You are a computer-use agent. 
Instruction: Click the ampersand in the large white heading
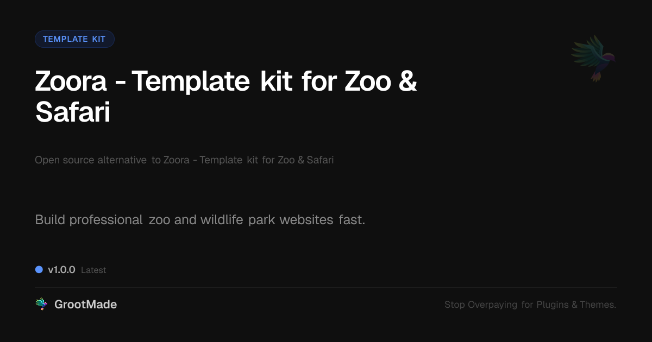coord(407,81)
